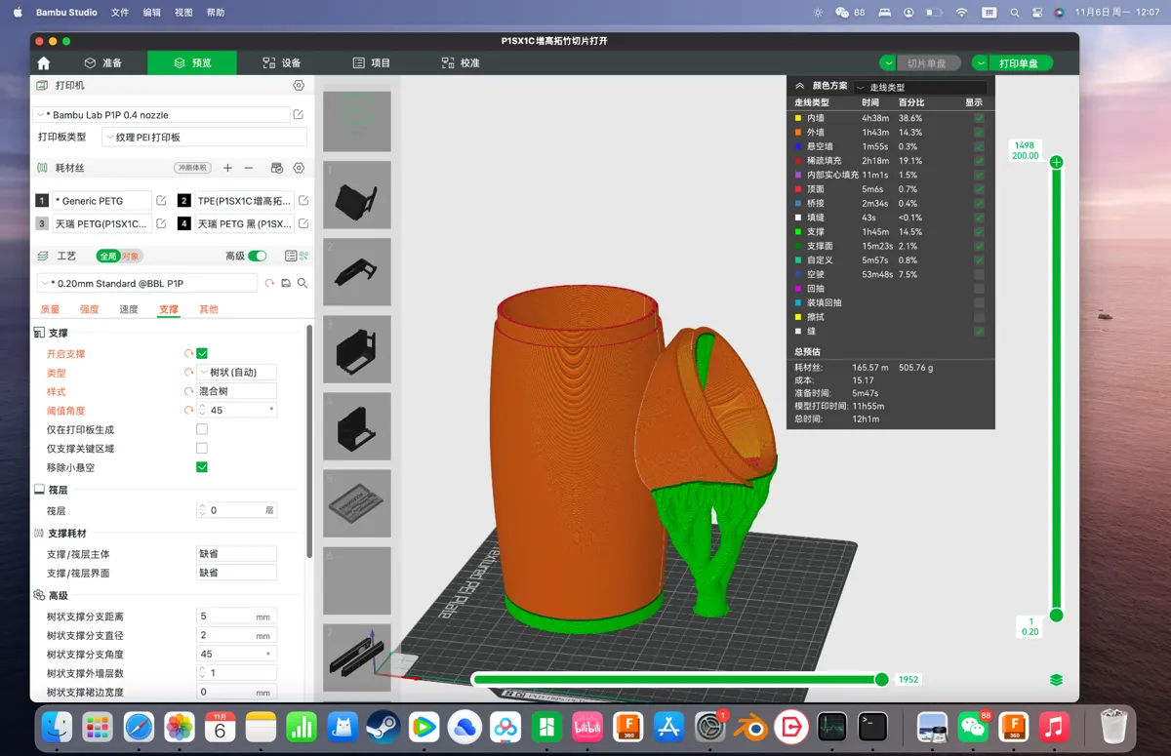Viewport: 1171px width, 756px height.
Task: Switch to the 准备 prepare tab
Action: [x=103, y=62]
